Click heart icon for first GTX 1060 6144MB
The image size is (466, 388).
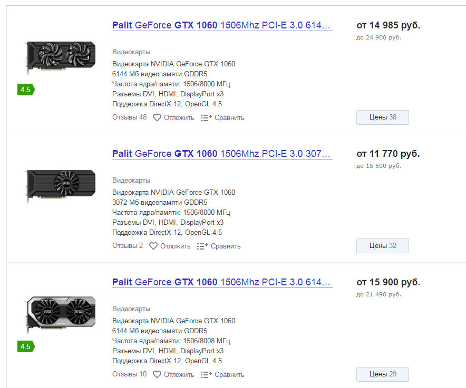(157, 117)
